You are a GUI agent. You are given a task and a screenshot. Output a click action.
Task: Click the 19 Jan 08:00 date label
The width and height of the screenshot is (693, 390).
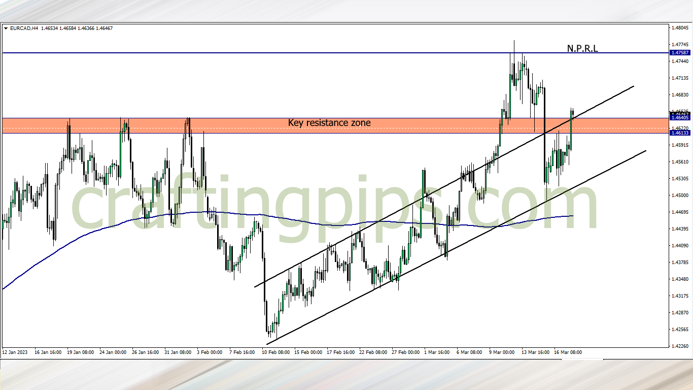[x=80, y=352]
